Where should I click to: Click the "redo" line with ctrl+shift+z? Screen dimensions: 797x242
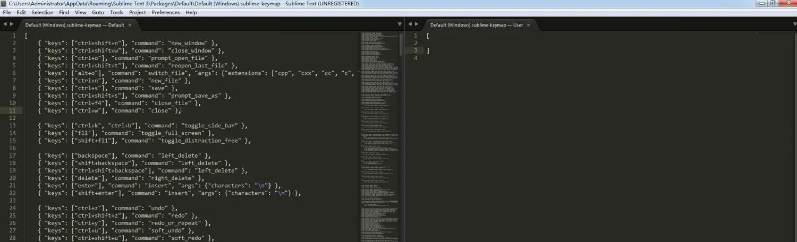tap(117, 215)
